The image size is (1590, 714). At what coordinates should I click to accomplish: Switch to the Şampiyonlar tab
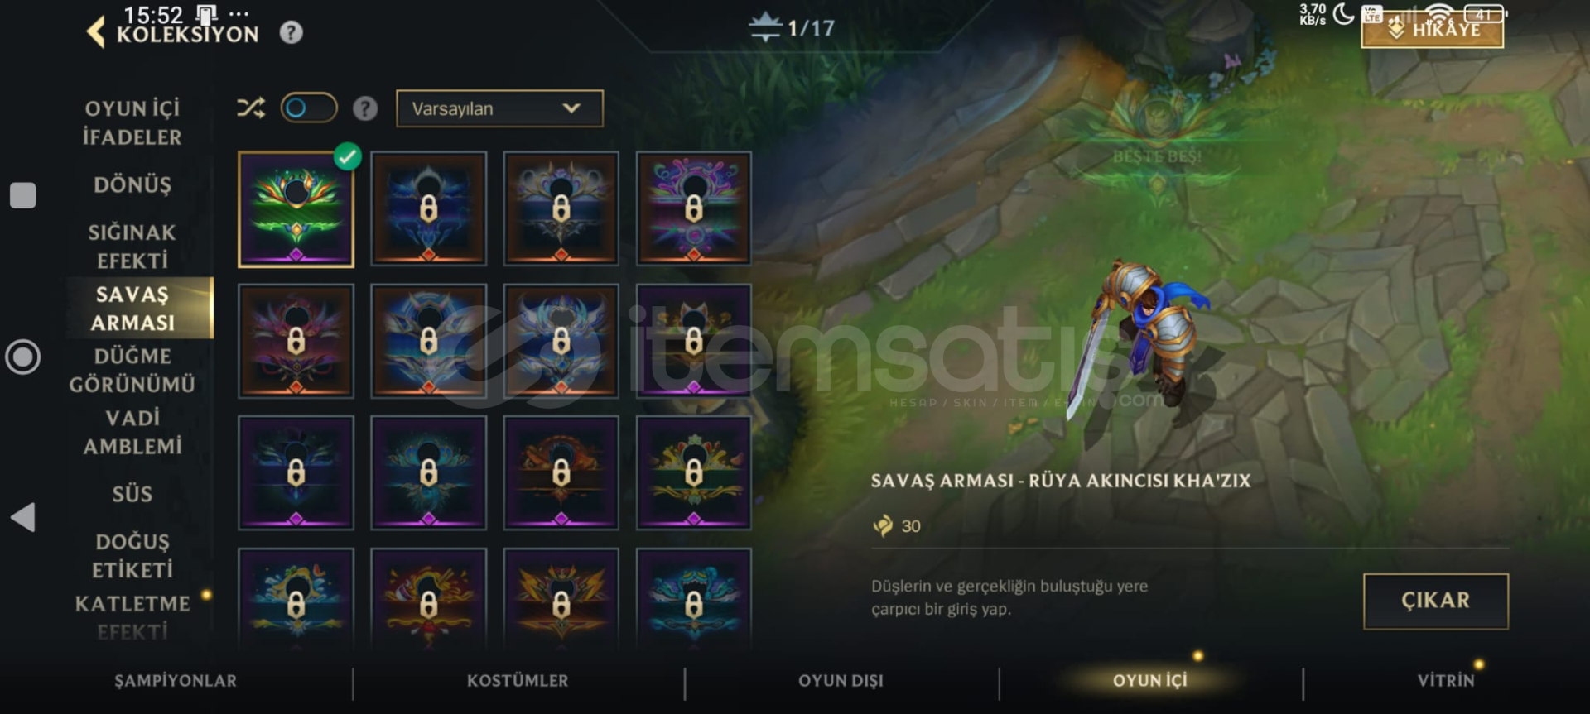(x=176, y=681)
